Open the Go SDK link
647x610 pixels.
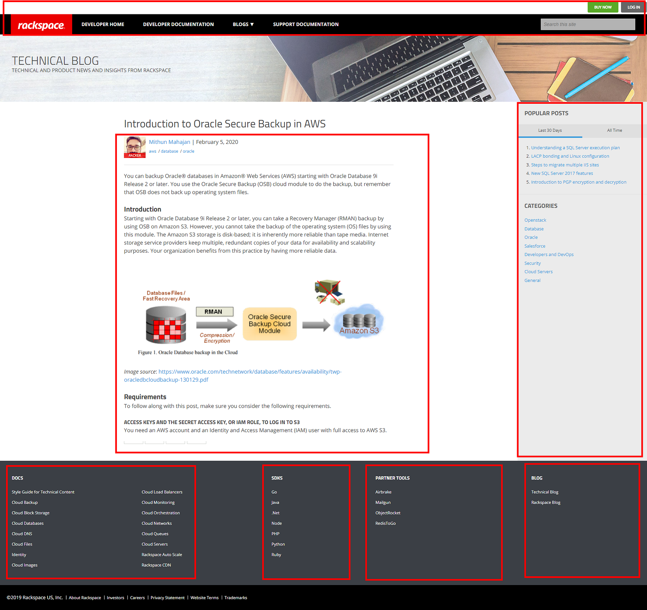tap(274, 492)
